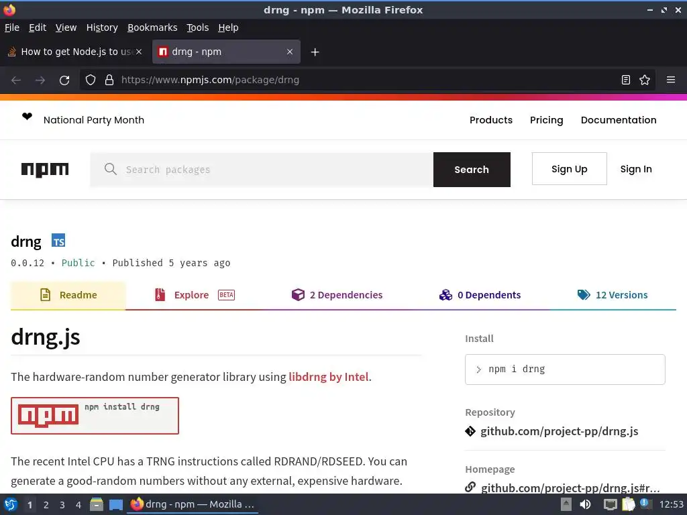Toggle reader view icon in address bar
Image resolution: width=687 pixels, height=515 pixels.
click(626, 80)
